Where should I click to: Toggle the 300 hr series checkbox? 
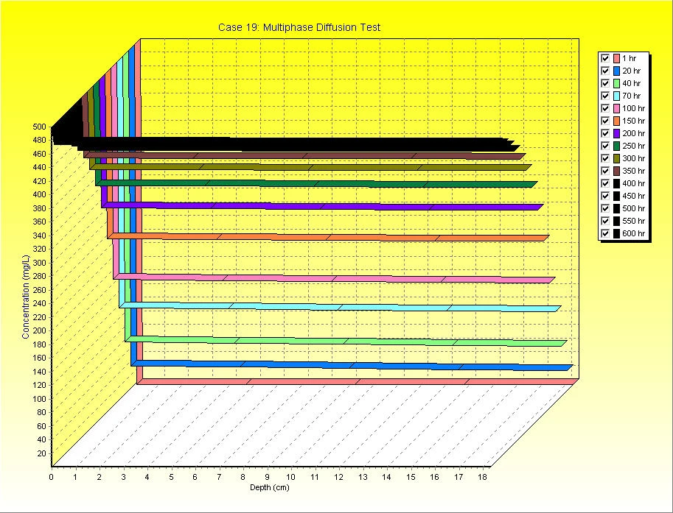605,158
